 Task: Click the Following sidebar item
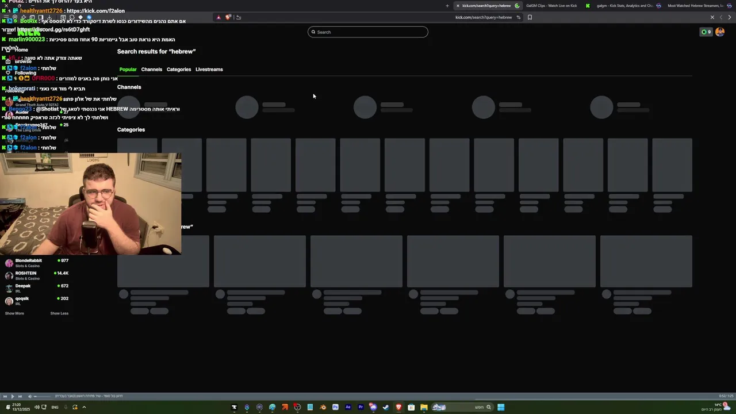tap(22, 73)
